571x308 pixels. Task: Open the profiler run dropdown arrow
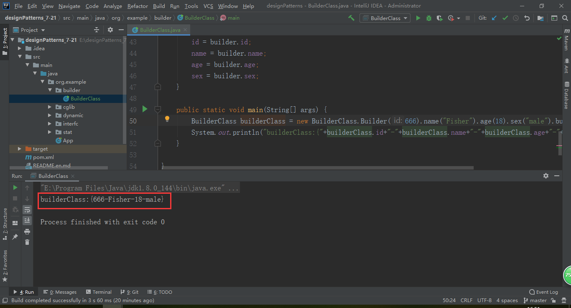(x=459, y=18)
